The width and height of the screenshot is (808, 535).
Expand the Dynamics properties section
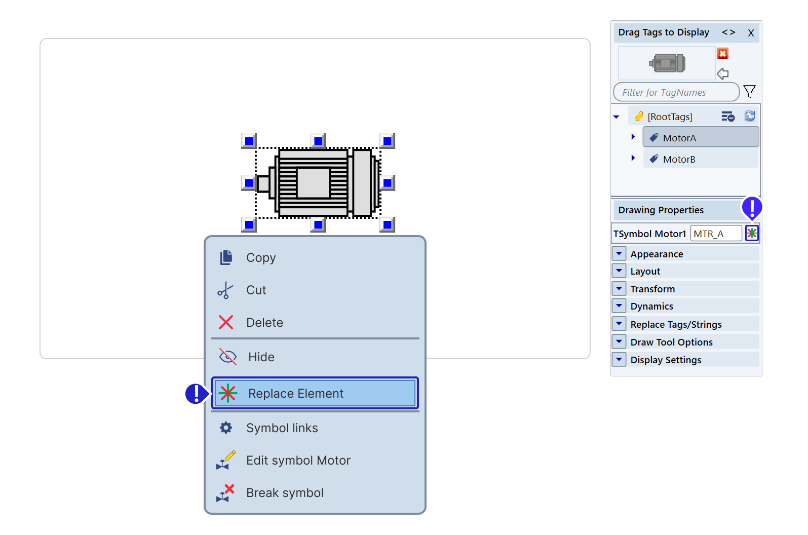click(619, 306)
